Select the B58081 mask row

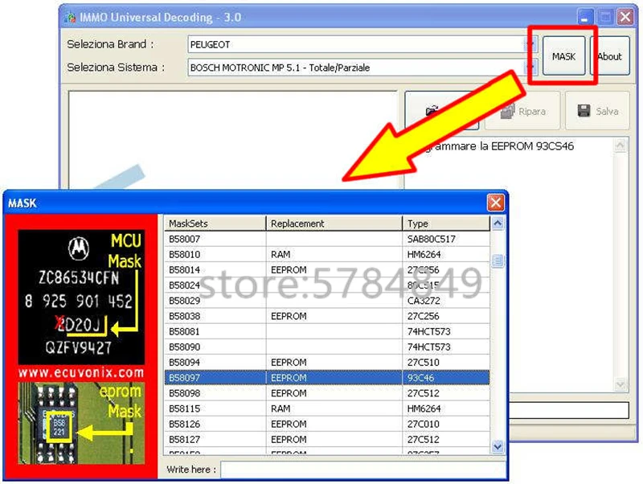point(327,331)
